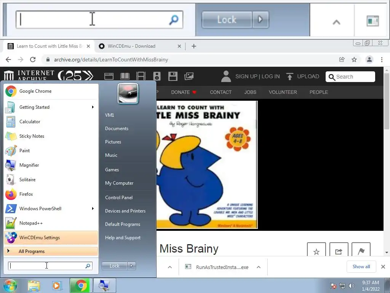Share the Miss Brainy item

click(x=339, y=250)
